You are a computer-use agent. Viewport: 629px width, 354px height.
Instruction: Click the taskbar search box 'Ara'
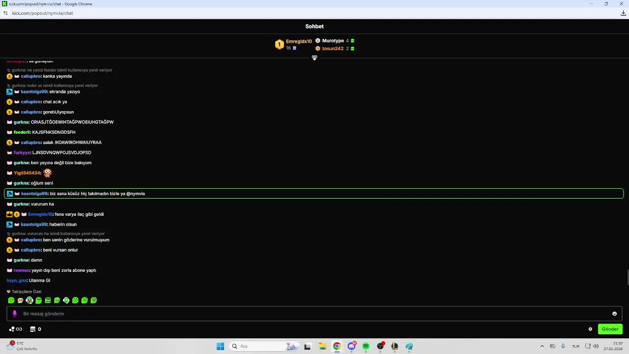point(264,346)
